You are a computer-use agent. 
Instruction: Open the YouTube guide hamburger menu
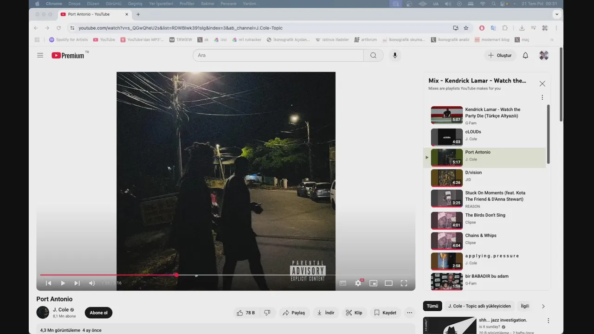tap(40, 55)
